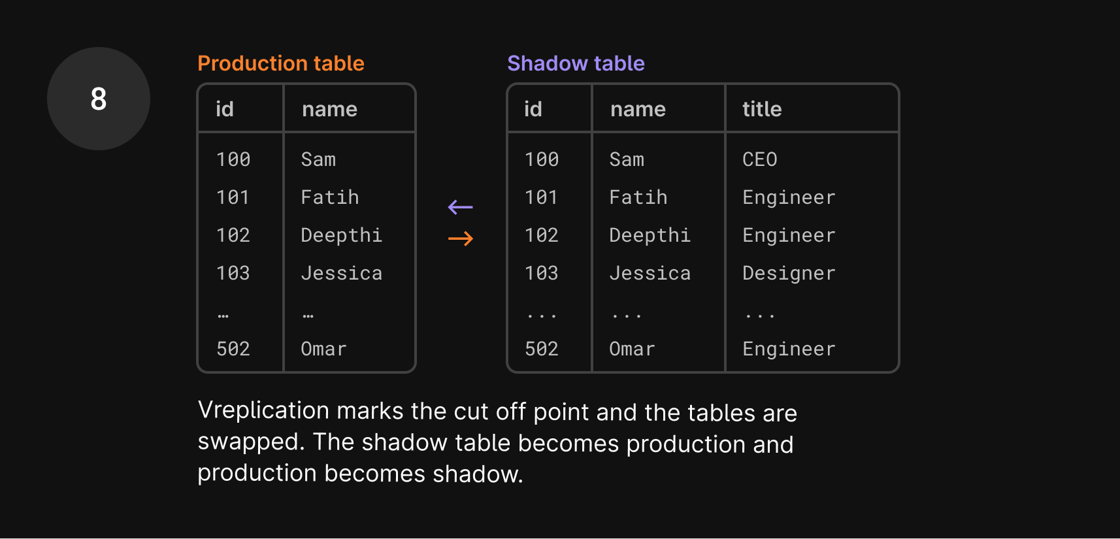Select the Production table heading
The width and height of the screenshot is (1120, 539).
[281, 63]
